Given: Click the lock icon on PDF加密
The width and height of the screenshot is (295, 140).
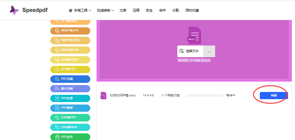Looking at the screenshot, I should [57, 98].
